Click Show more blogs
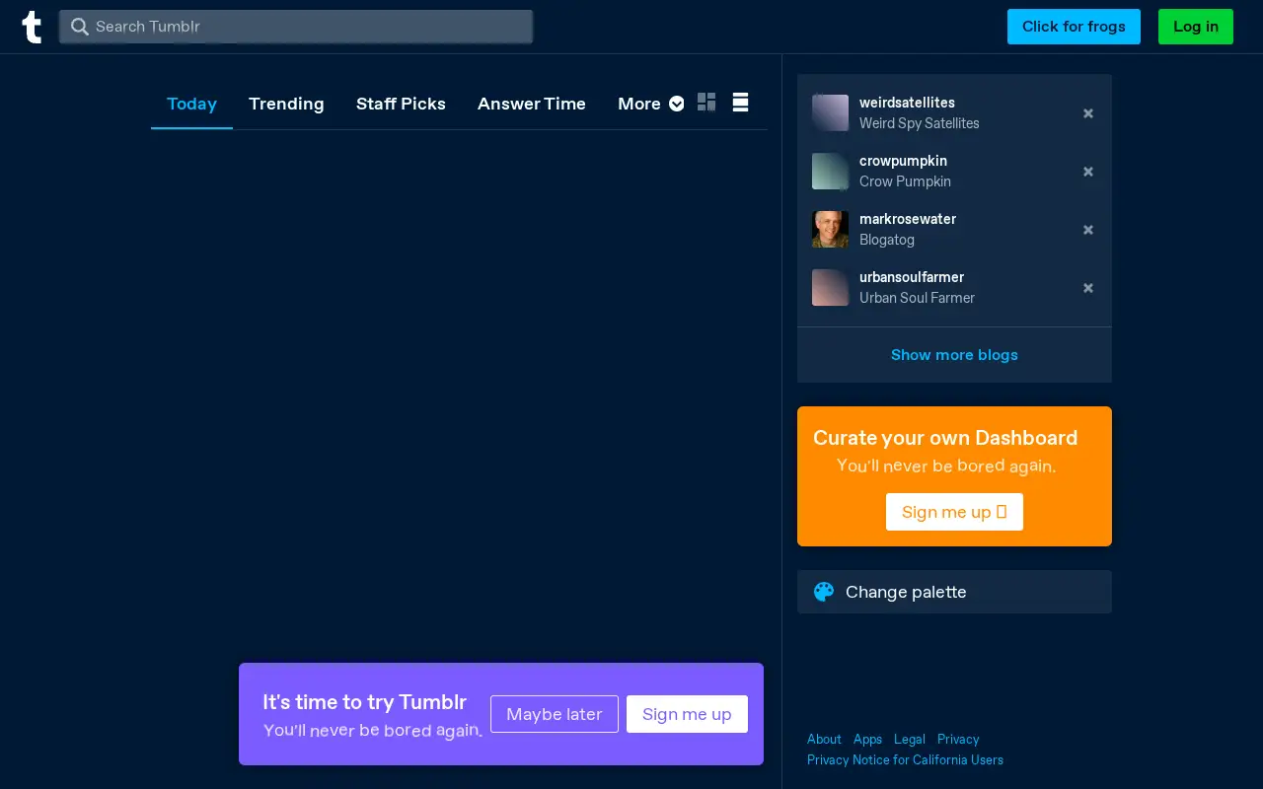 (x=954, y=355)
